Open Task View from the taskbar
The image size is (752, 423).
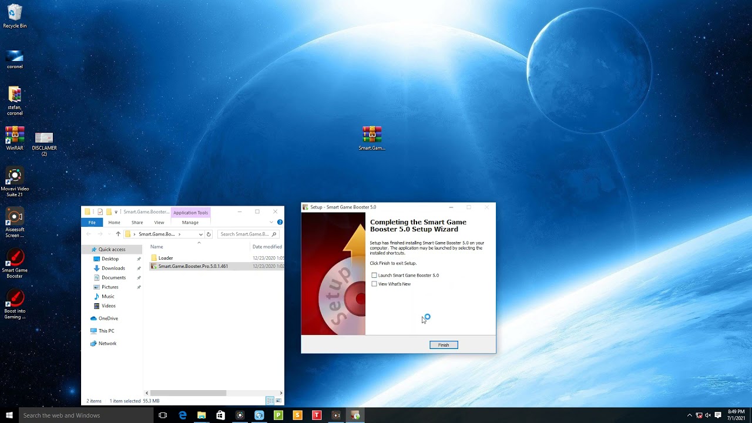click(163, 415)
